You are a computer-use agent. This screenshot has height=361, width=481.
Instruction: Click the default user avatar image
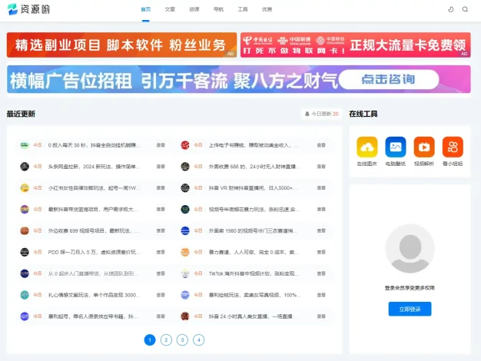pos(410,248)
